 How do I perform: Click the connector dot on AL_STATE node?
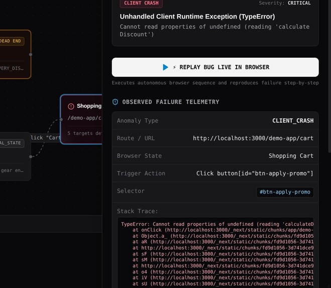pos(31,157)
